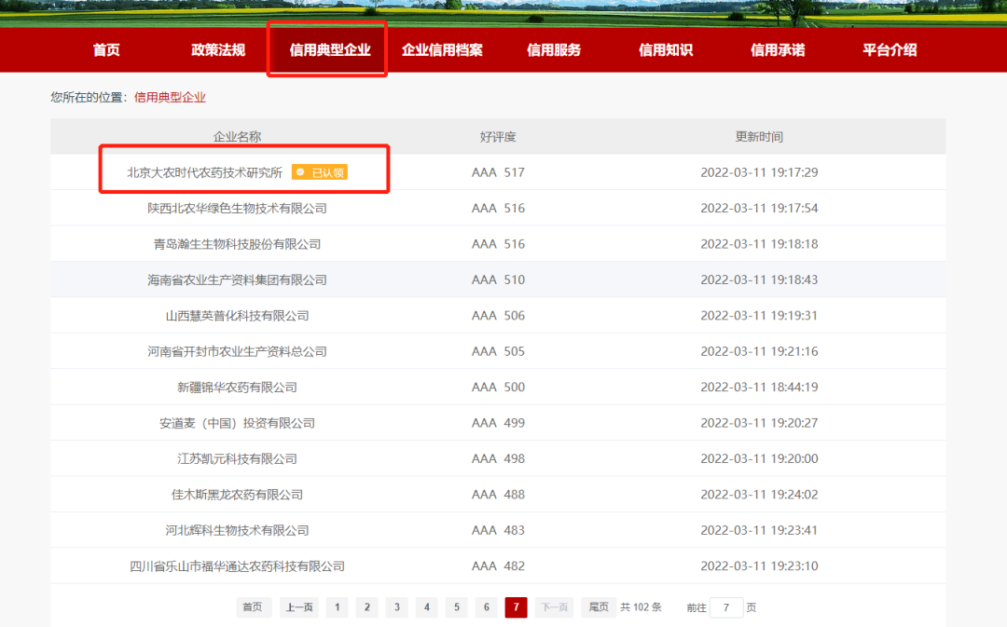The image size is (1007, 627).
Task: Click the AAA 517 rating cell
Action: [498, 172]
